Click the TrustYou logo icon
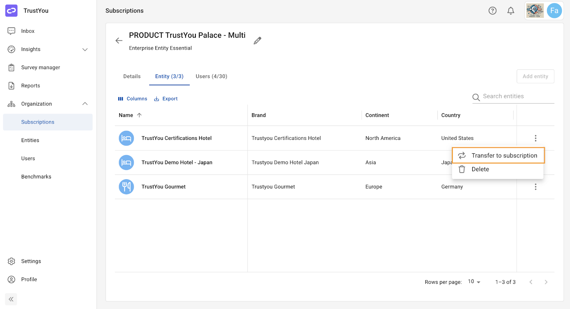Image resolution: width=570 pixels, height=309 pixels. (x=11, y=11)
